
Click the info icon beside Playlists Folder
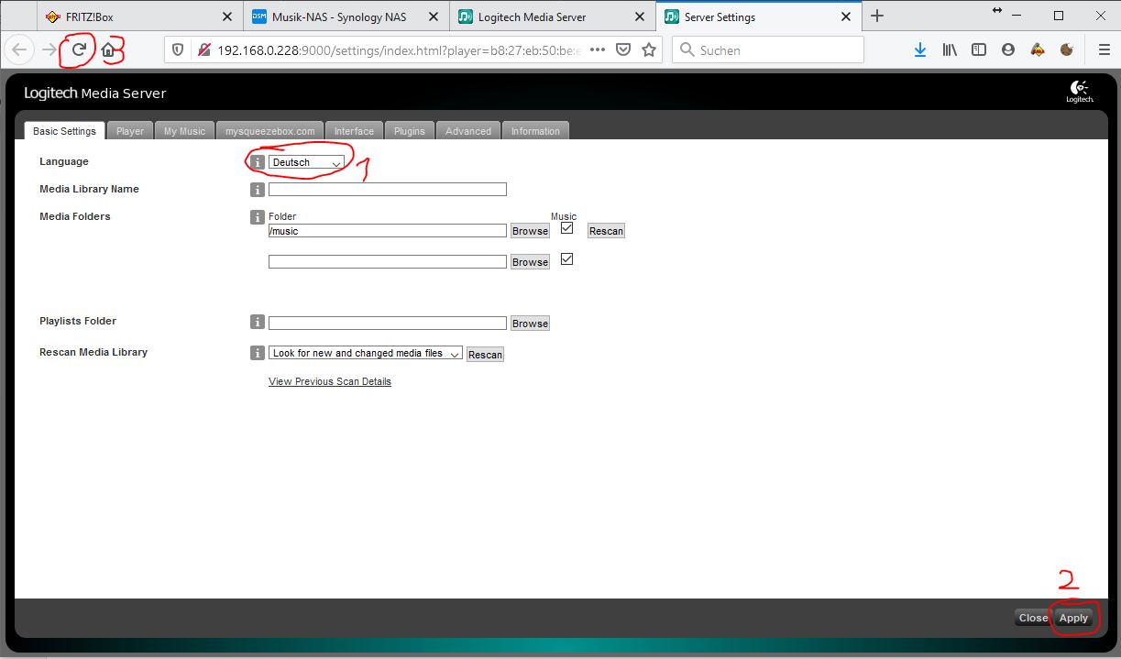point(258,322)
